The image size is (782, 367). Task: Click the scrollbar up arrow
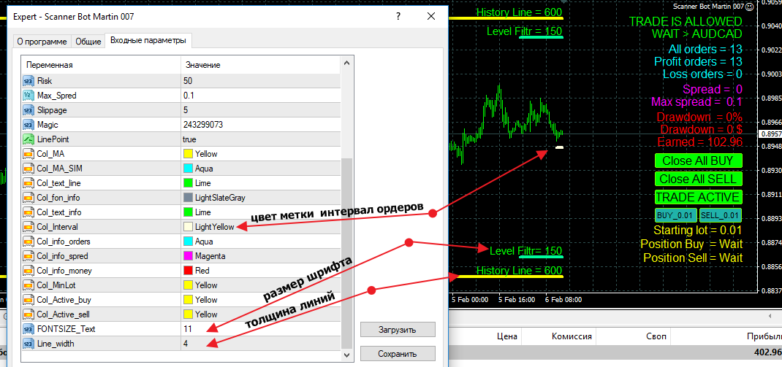(x=346, y=63)
